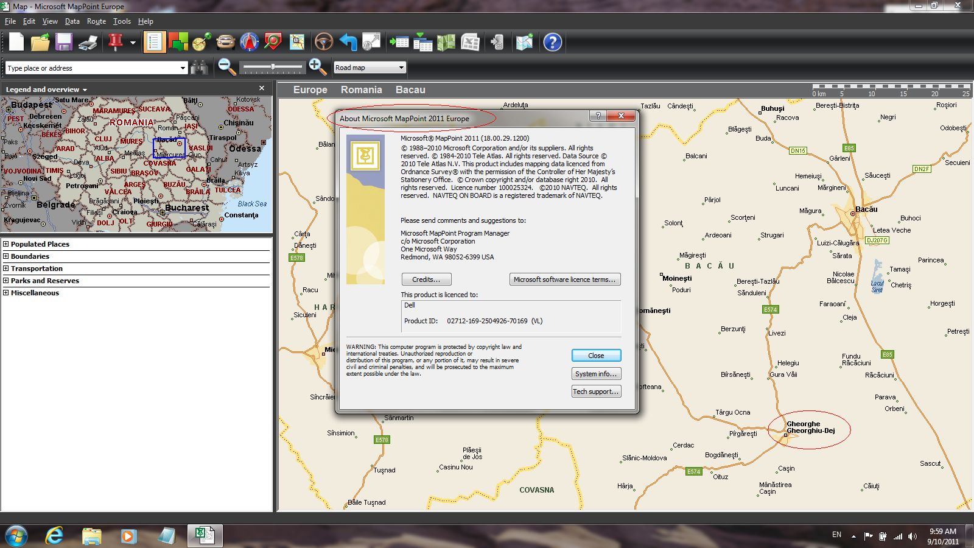Click the map settings globe icon
Screen dimensions: 974x548
[524, 42]
